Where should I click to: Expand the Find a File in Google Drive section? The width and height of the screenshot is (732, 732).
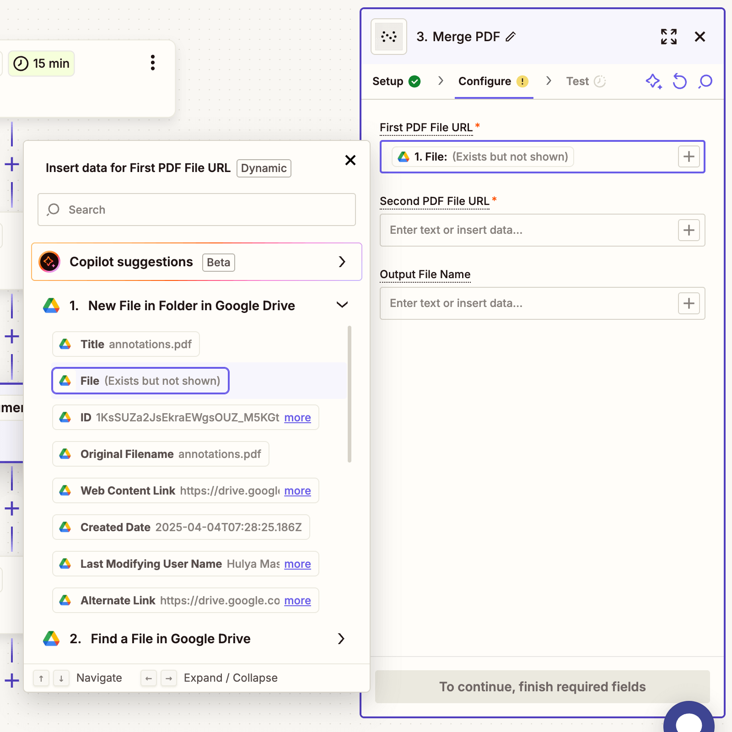tap(342, 639)
